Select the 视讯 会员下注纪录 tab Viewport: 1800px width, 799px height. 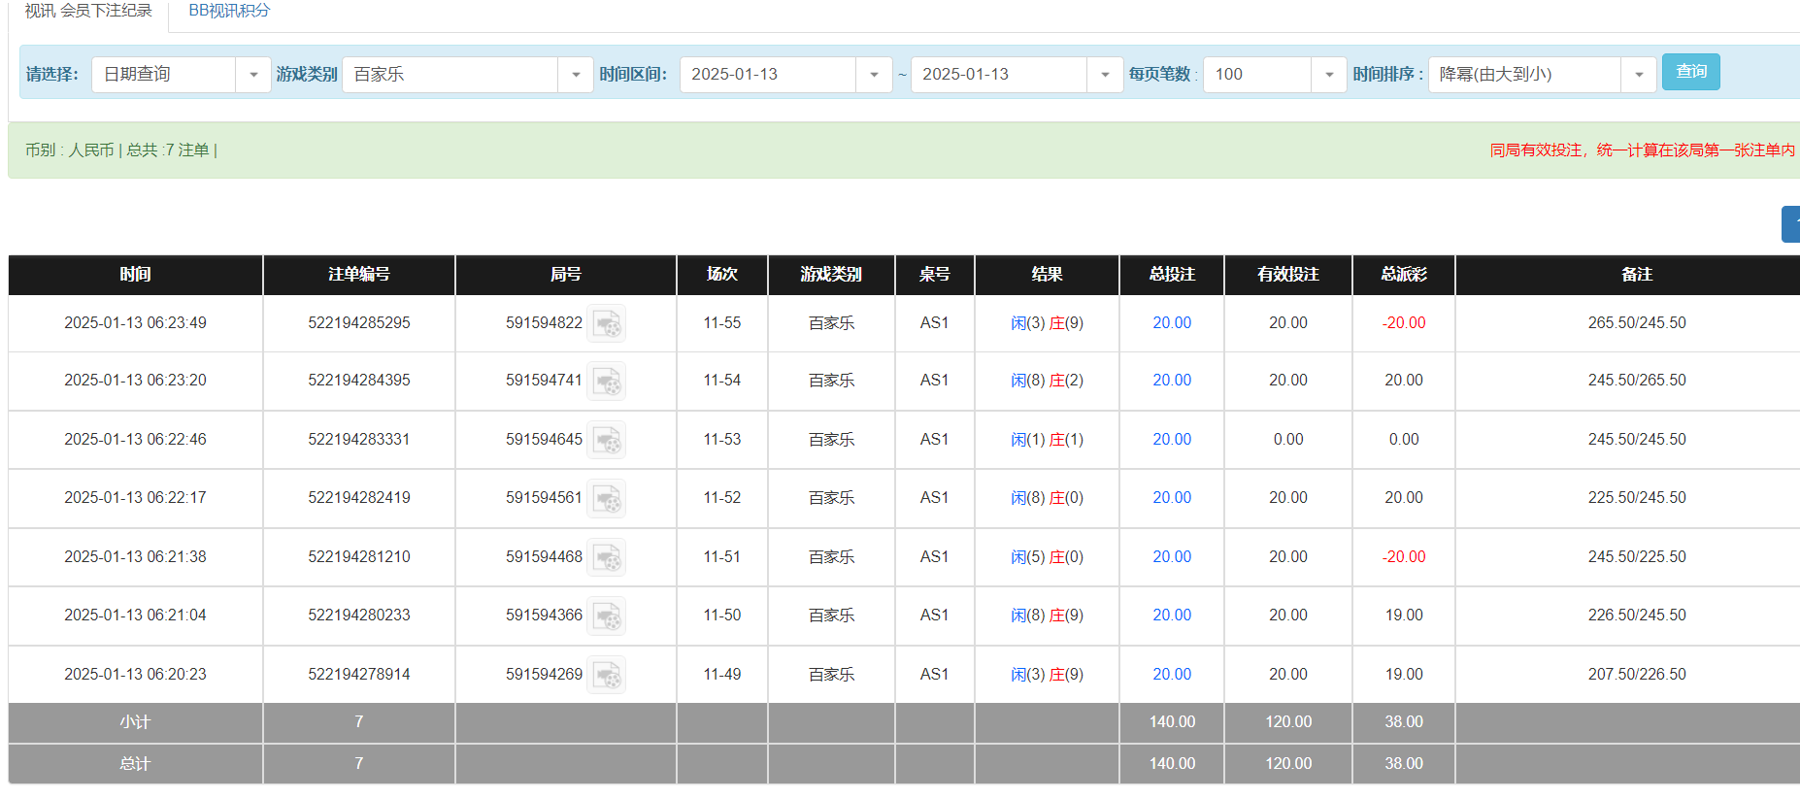click(x=88, y=11)
